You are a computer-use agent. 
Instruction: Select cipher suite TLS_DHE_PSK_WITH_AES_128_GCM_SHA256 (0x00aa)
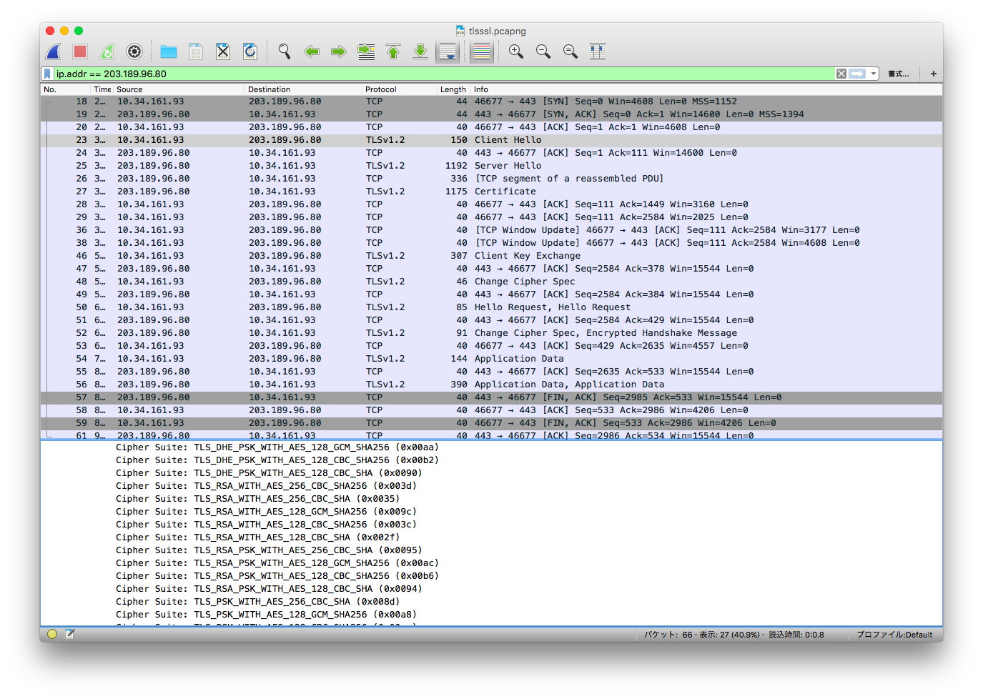277,447
